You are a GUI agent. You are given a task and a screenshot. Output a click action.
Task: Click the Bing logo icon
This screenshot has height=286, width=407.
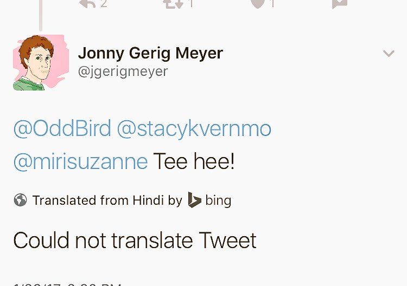[x=194, y=200]
